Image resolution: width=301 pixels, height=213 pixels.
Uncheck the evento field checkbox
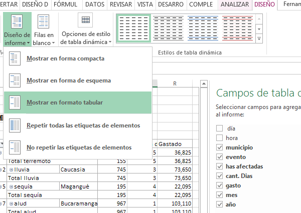pos(219,157)
